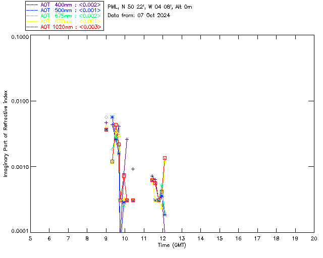
Task: Click the AOT 675nm legend entry
Action: [64, 16]
